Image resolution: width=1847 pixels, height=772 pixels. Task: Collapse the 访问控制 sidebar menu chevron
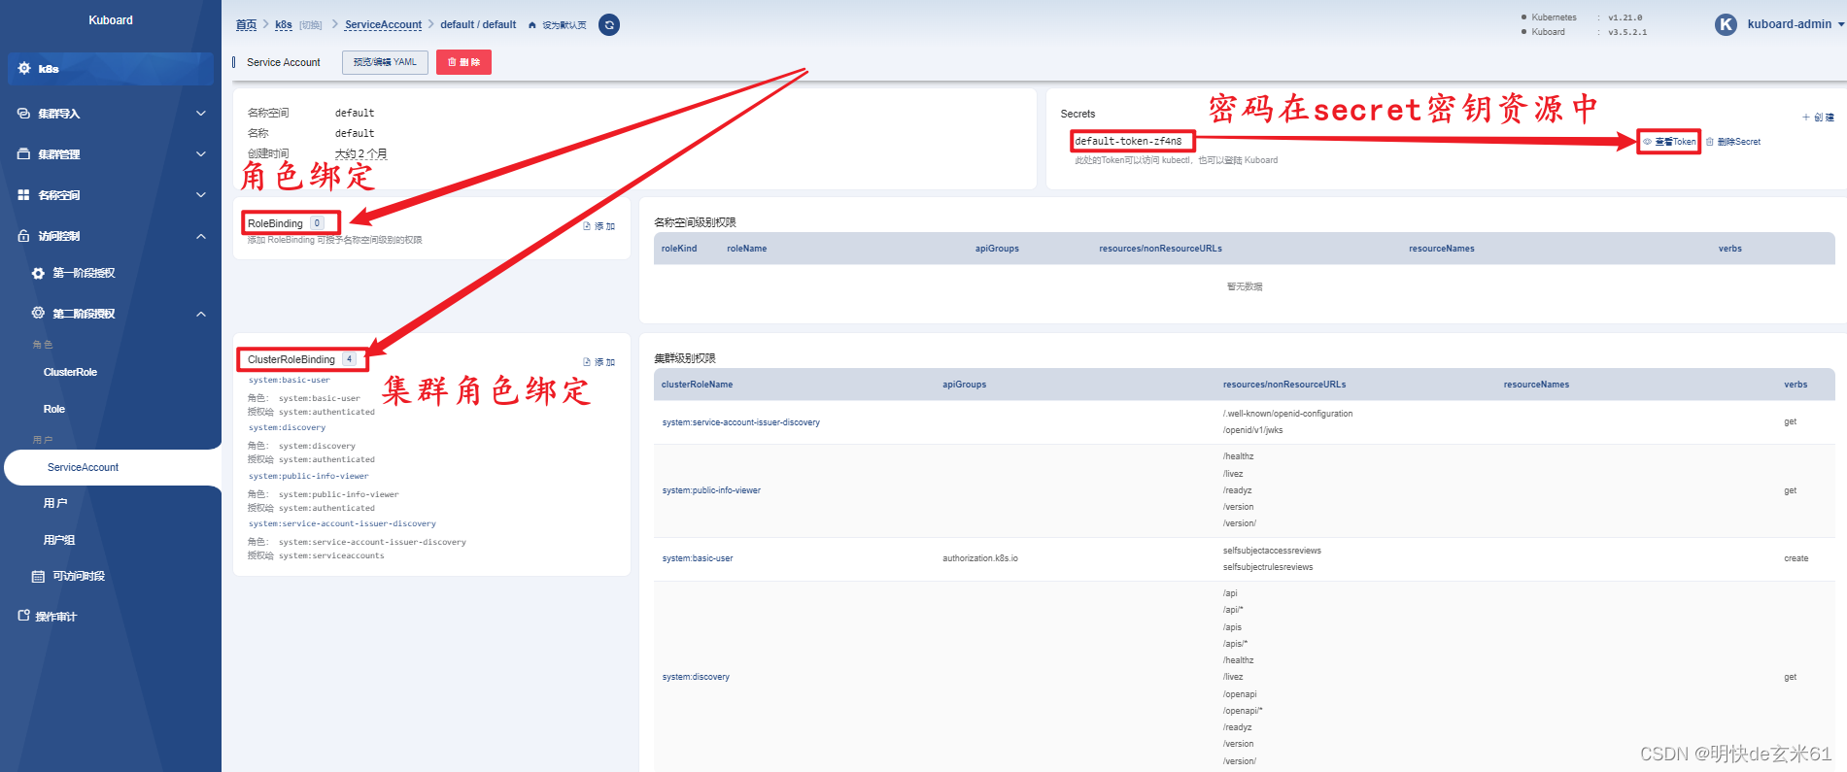pos(201,236)
